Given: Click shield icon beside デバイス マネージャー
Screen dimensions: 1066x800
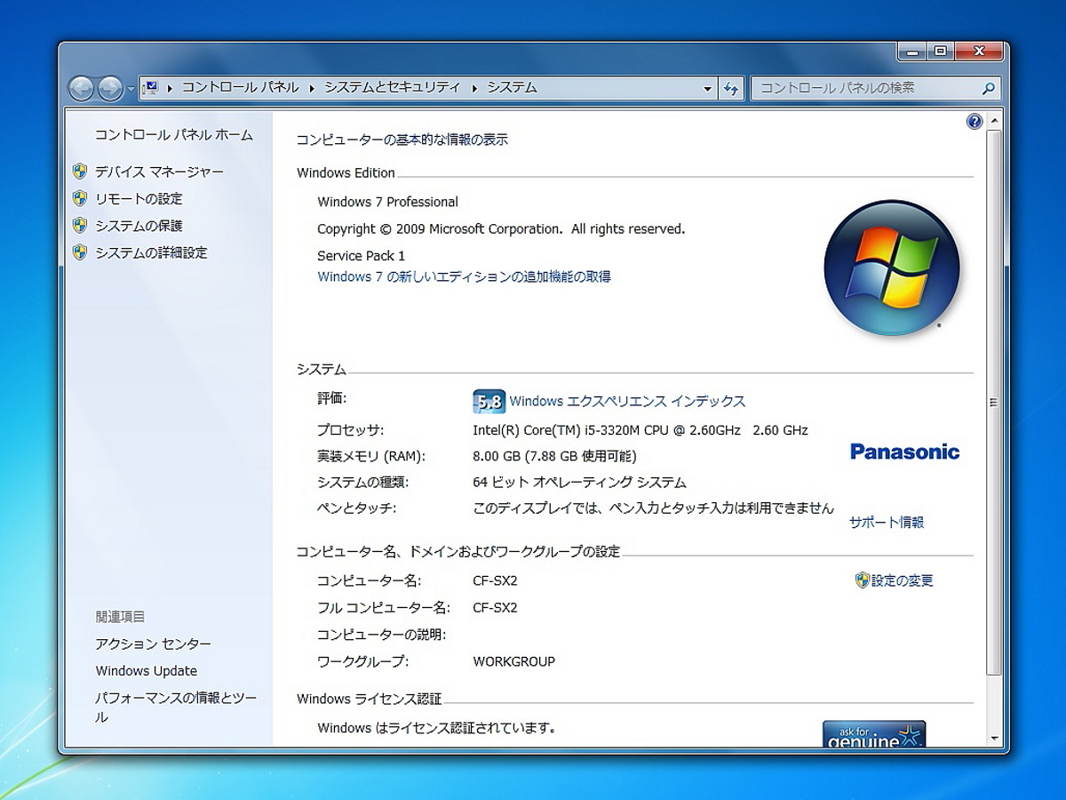Looking at the screenshot, I should (80, 172).
